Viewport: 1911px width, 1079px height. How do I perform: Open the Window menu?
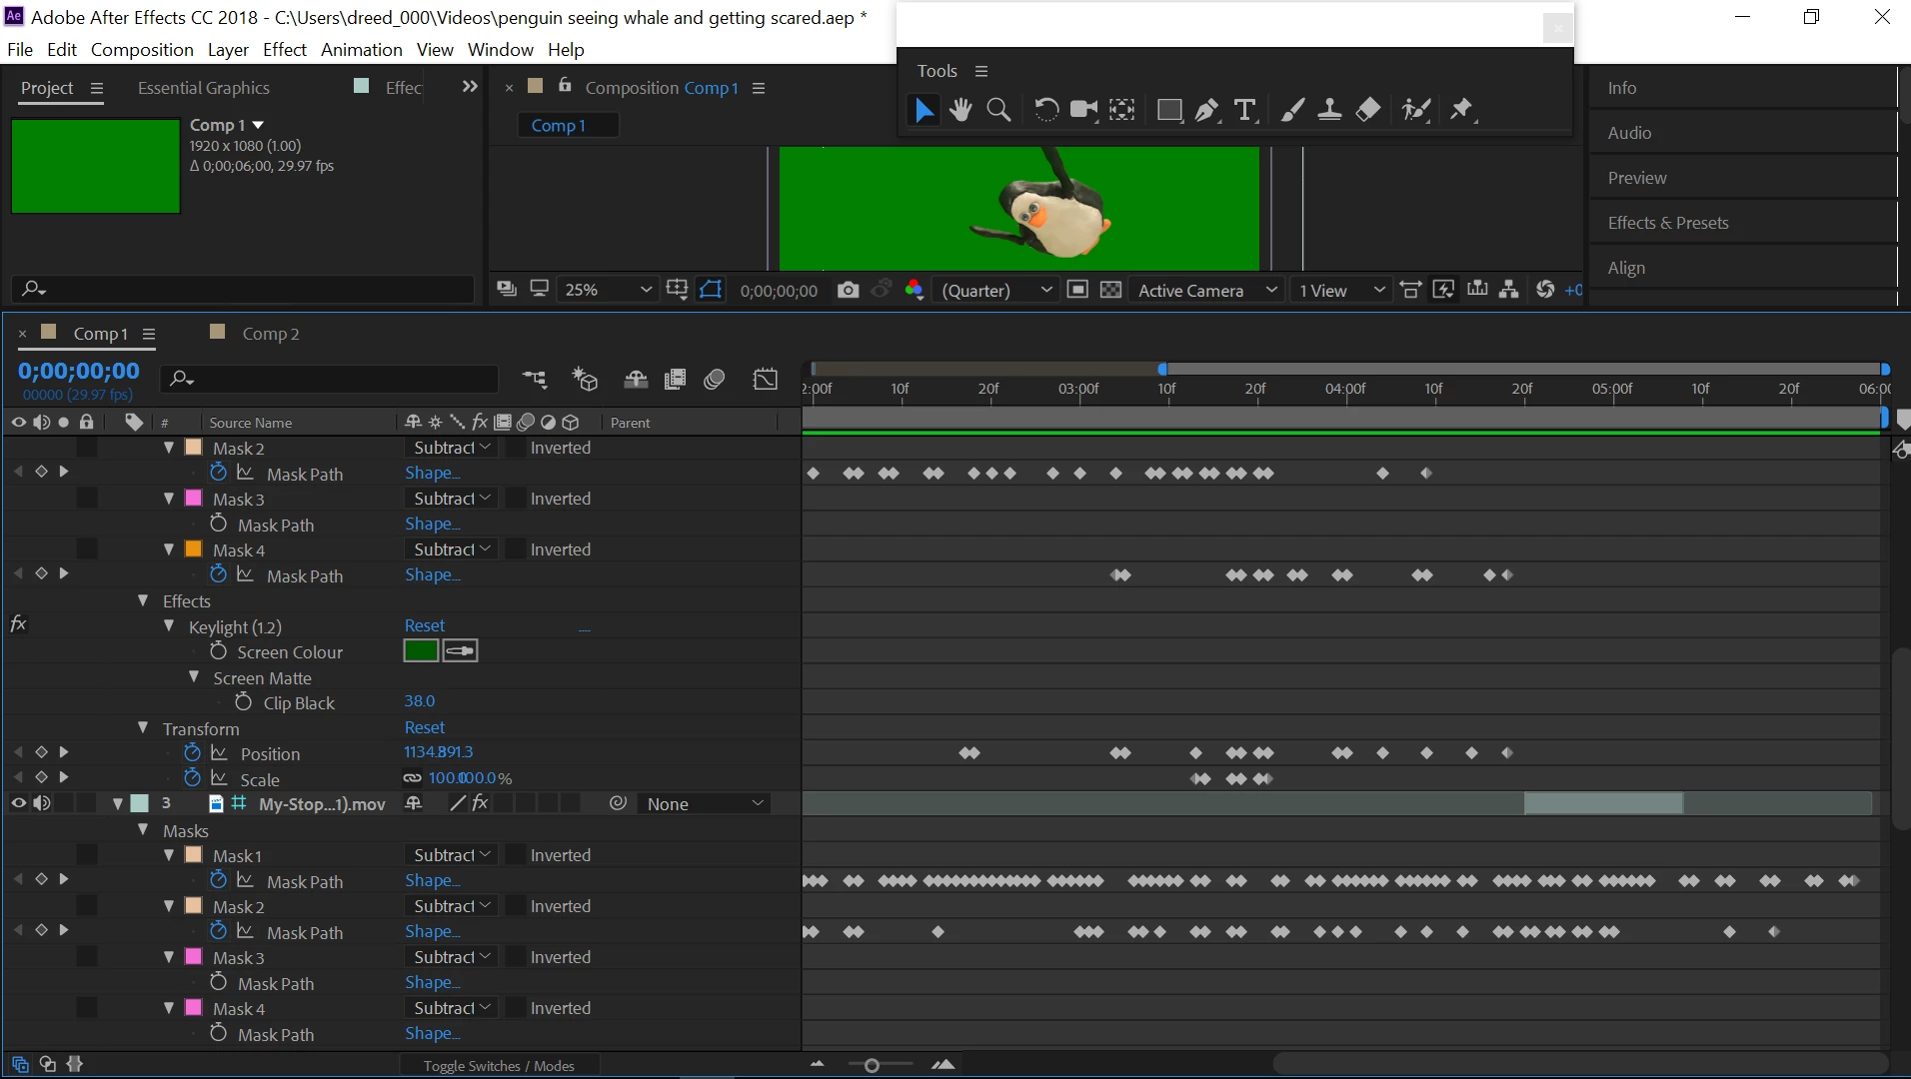[x=501, y=50]
